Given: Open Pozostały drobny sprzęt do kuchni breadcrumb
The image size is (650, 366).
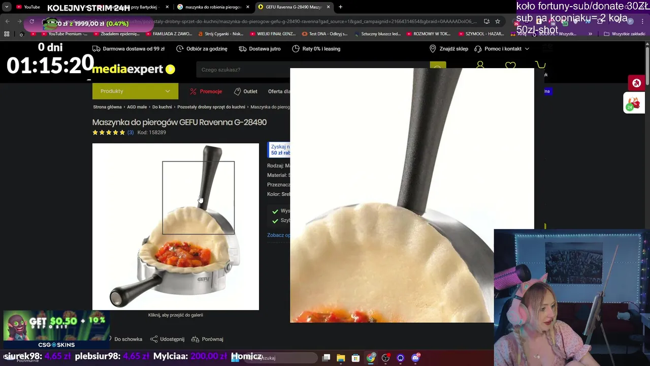Looking at the screenshot, I should [x=211, y=107].
